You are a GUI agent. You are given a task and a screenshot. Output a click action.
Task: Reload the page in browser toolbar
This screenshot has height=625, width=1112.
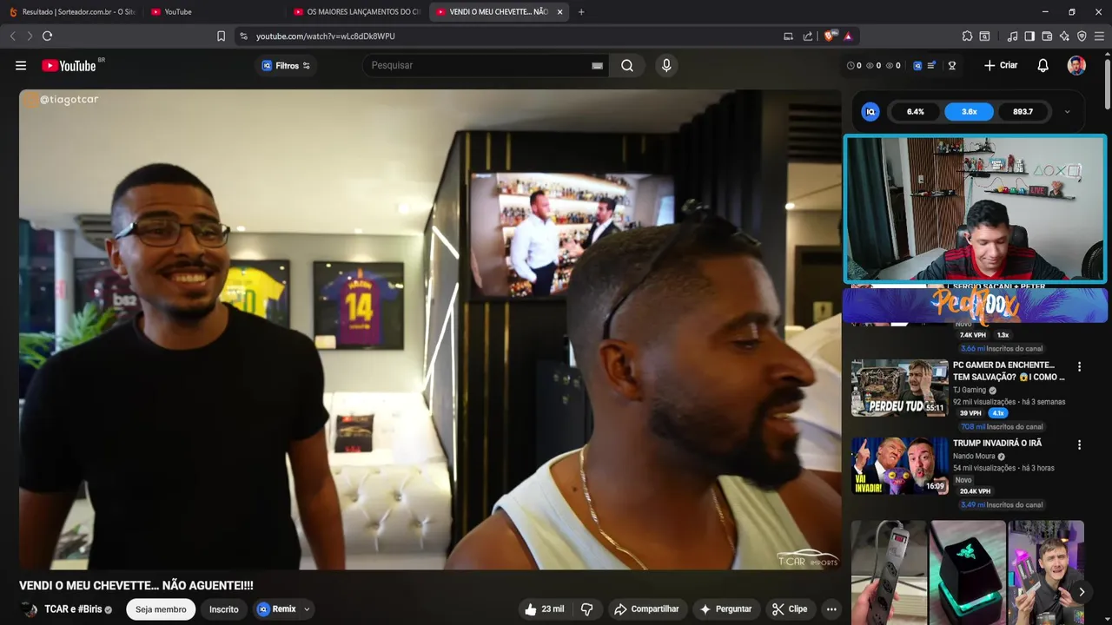pos(47,36)
